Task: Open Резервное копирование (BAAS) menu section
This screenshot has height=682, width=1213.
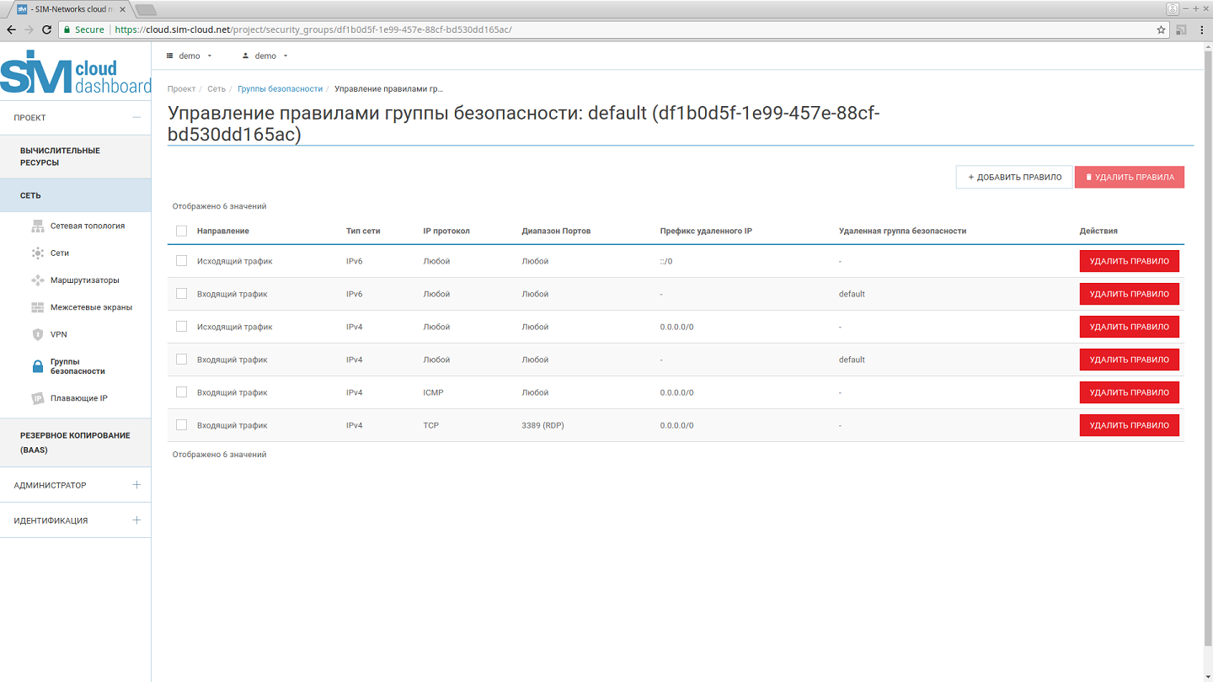Action: click(x=75, y=442)
